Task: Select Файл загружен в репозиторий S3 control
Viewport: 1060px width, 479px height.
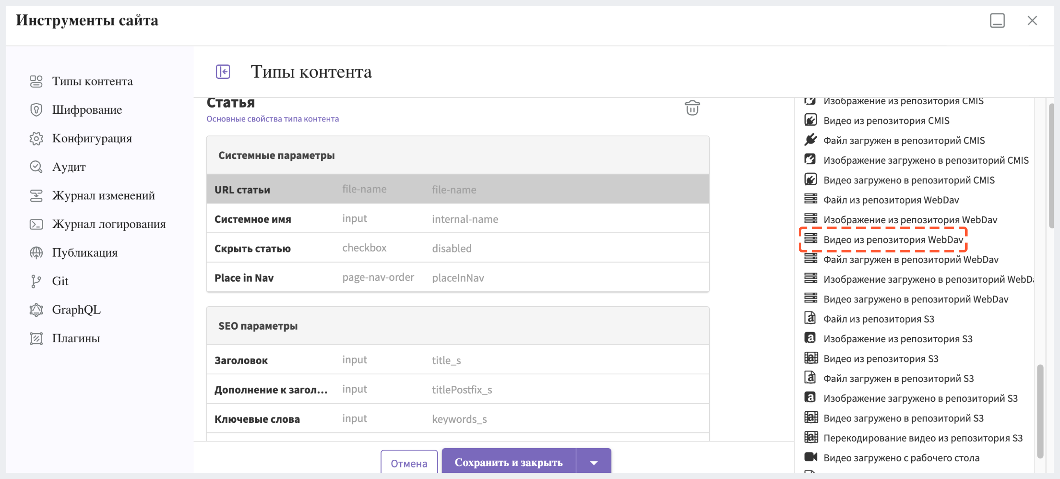Action: (889, 378)
